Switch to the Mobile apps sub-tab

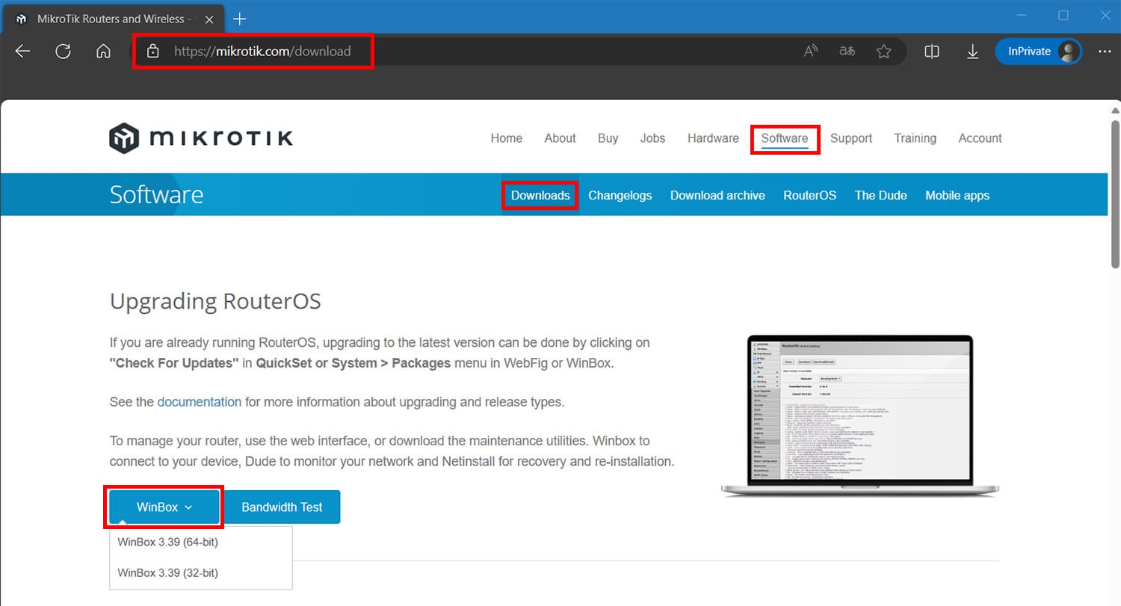click(x=957, y=195)
